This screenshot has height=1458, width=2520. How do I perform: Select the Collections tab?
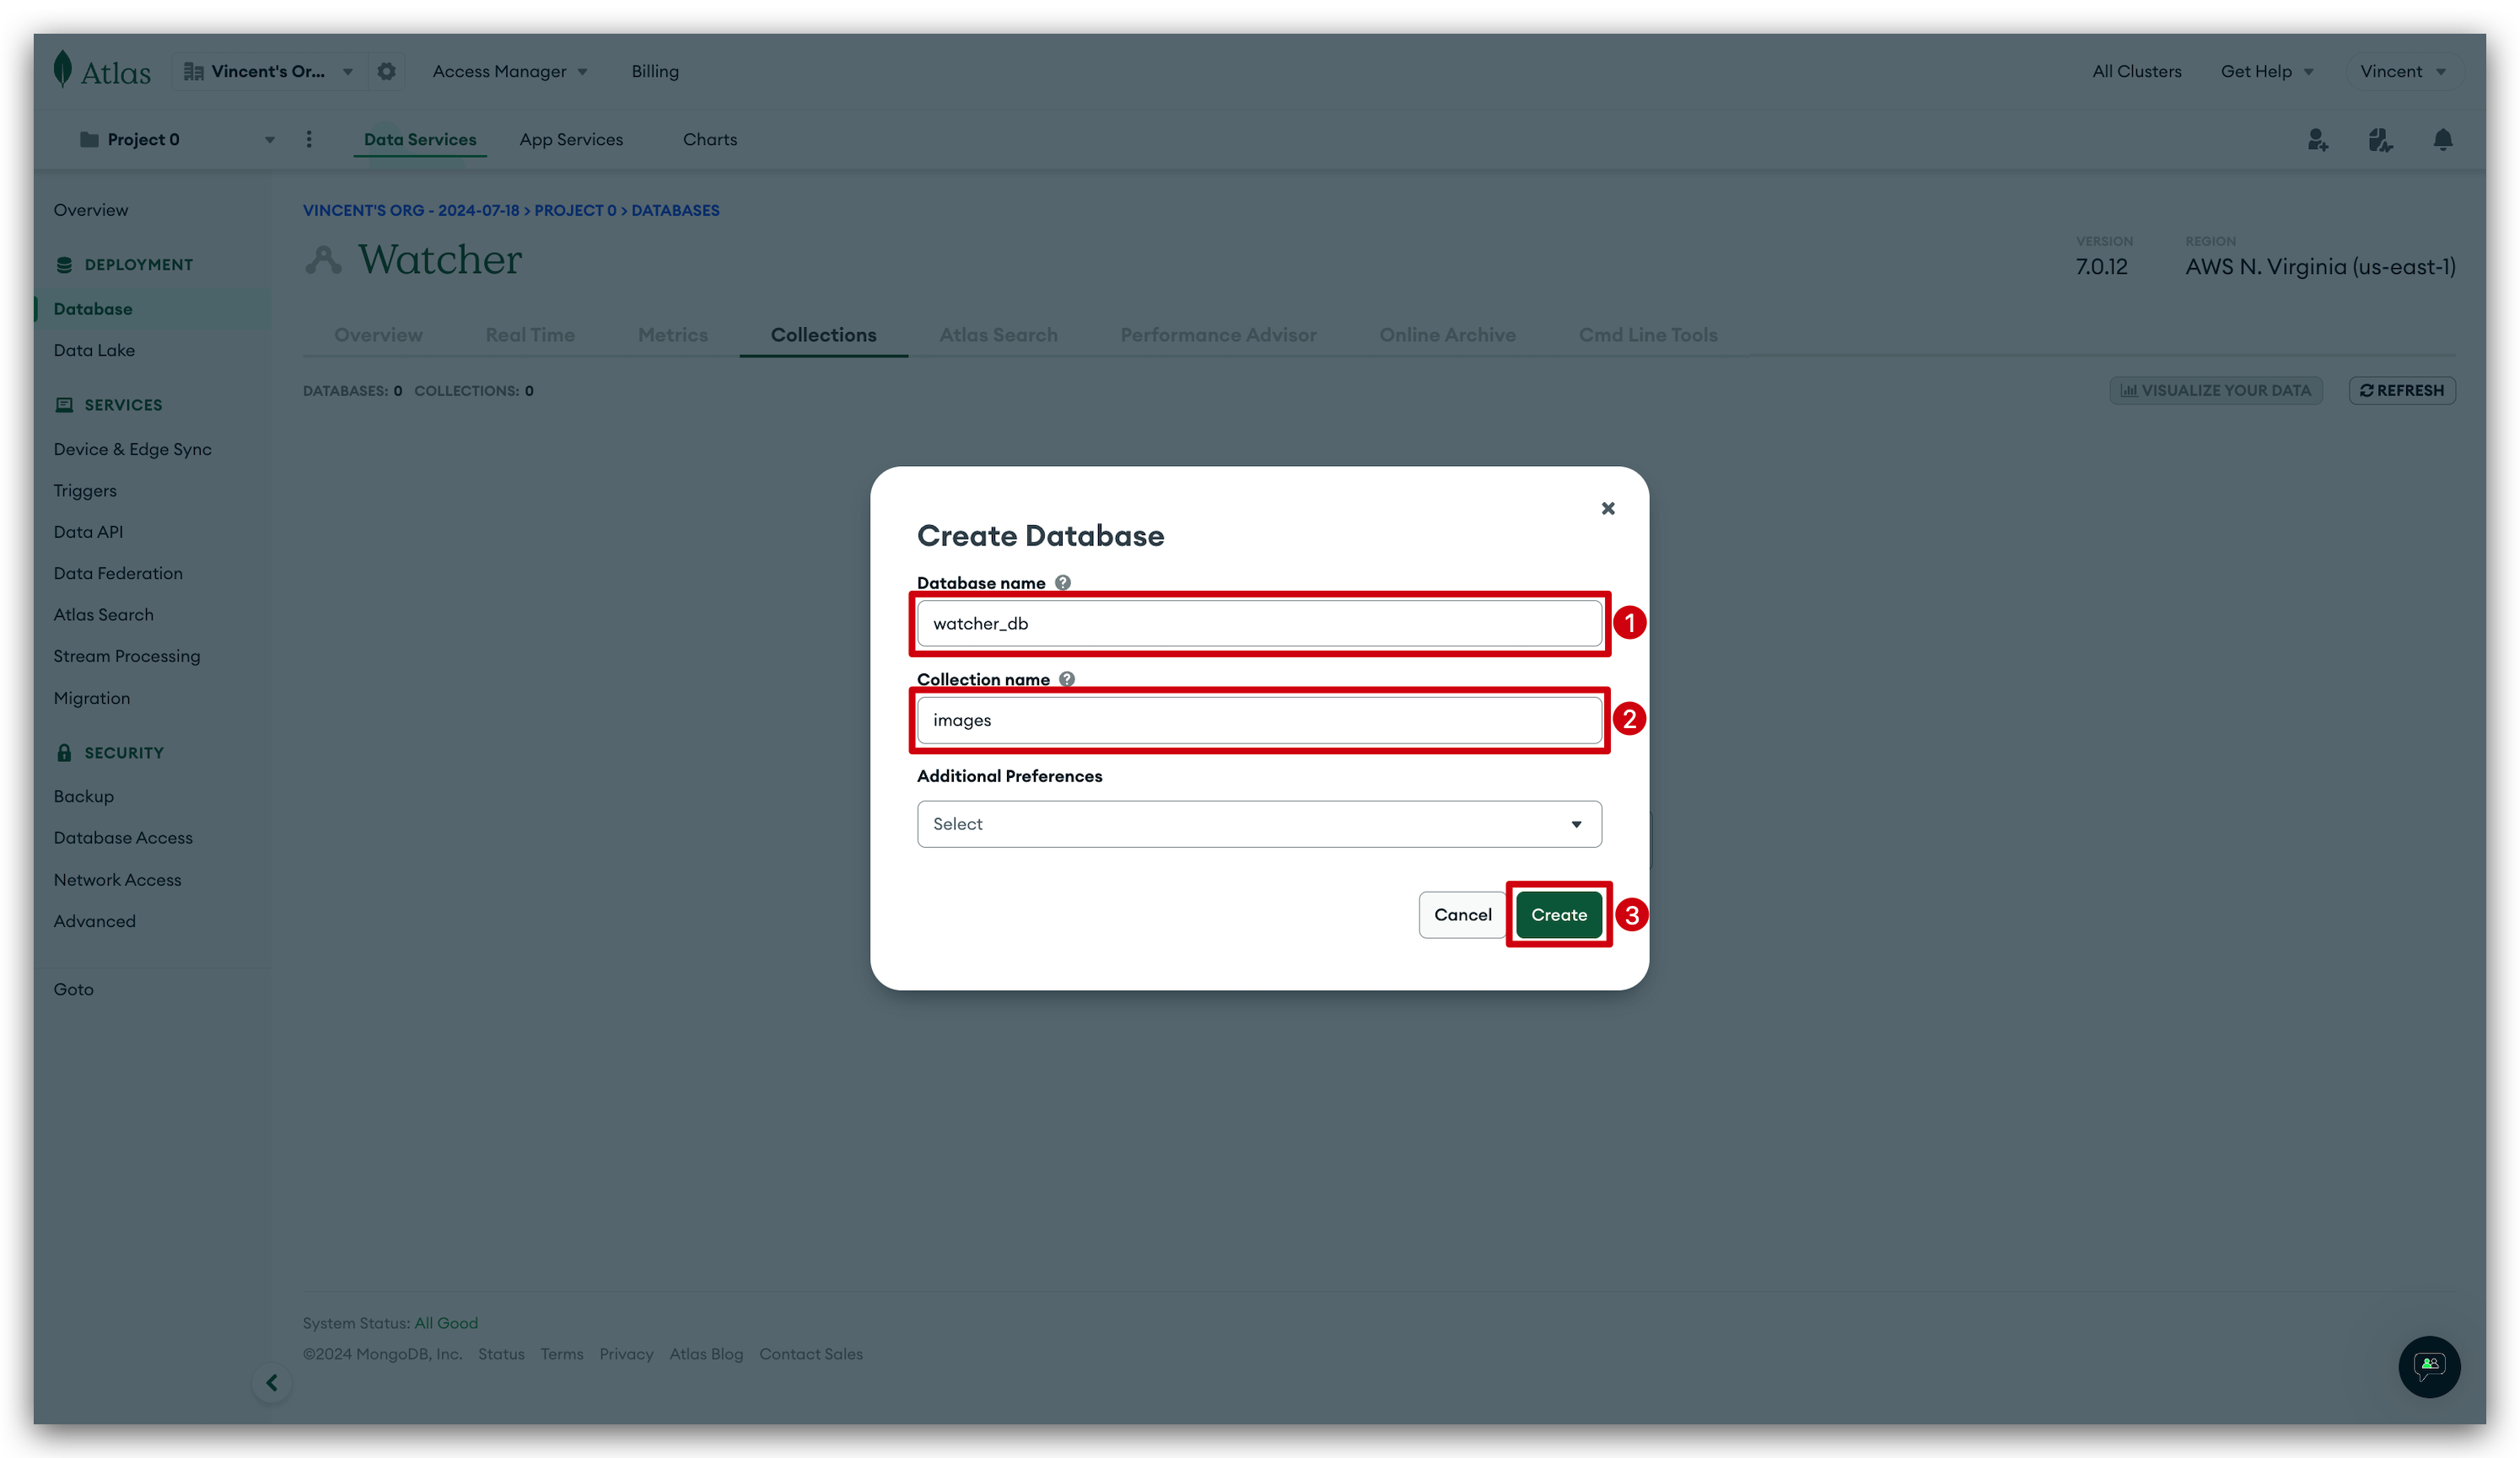click(x=823, y=335)
